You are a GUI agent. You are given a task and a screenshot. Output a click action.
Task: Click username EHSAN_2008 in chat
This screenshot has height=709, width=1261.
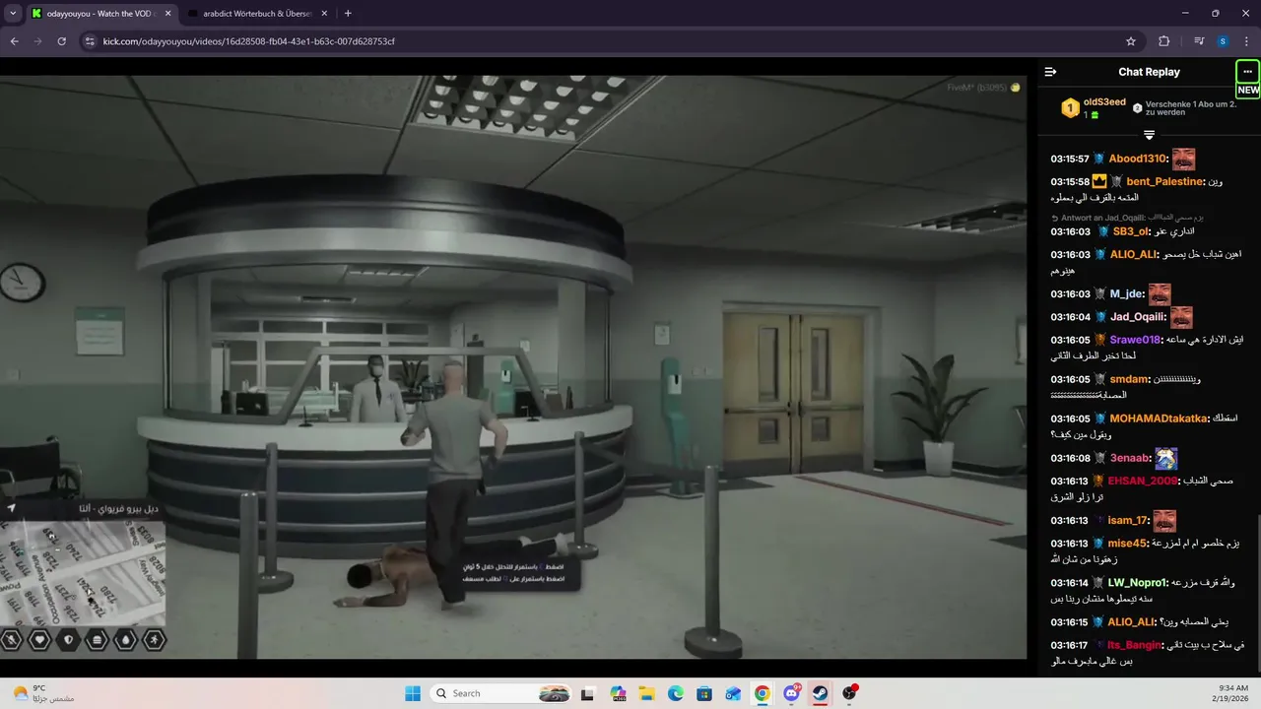(x=1143, y=481)
